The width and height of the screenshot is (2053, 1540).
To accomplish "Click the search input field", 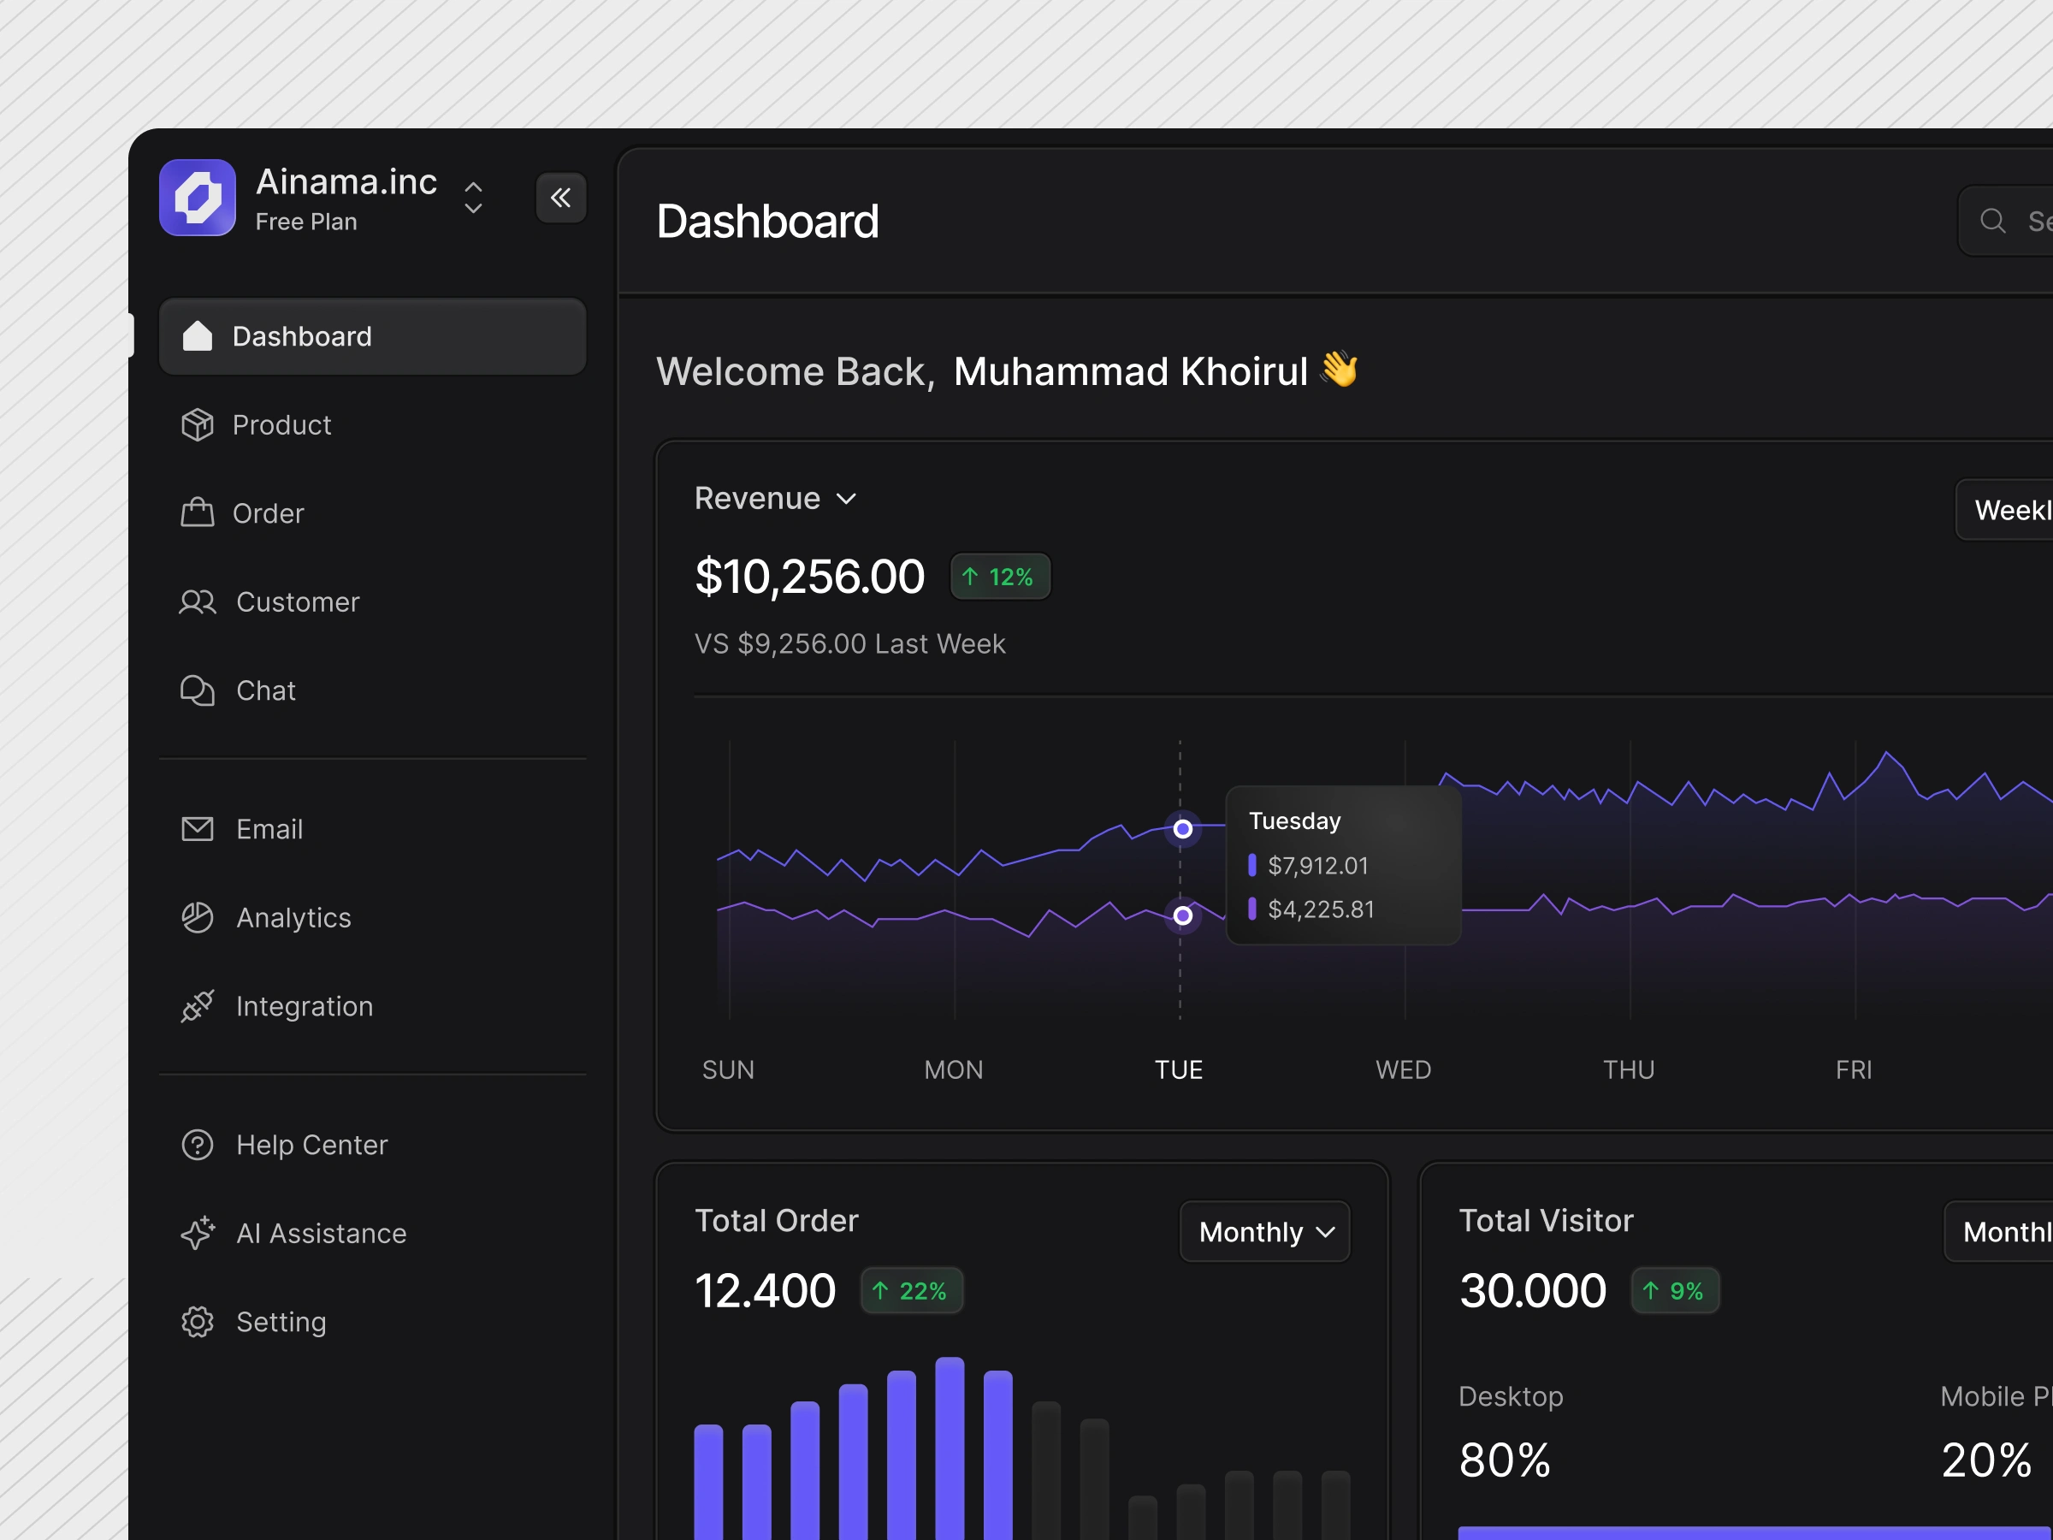I will [x=2019, y=221].
